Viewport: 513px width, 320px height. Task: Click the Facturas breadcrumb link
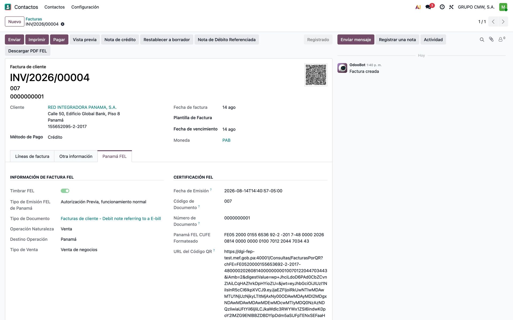coord(34,19)
